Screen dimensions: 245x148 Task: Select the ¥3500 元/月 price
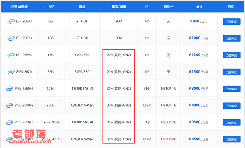198,122
